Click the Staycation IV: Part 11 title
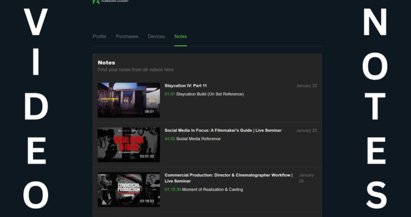Image resolution: width=411 pixels, height=217 pixels. (x=186, y=86)
